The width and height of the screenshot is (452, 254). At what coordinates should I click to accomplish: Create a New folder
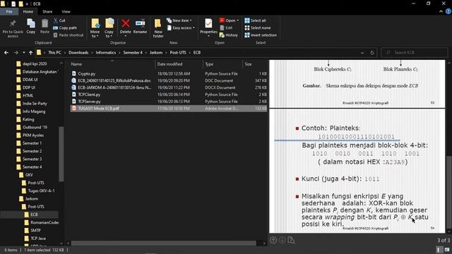[158, 28]
